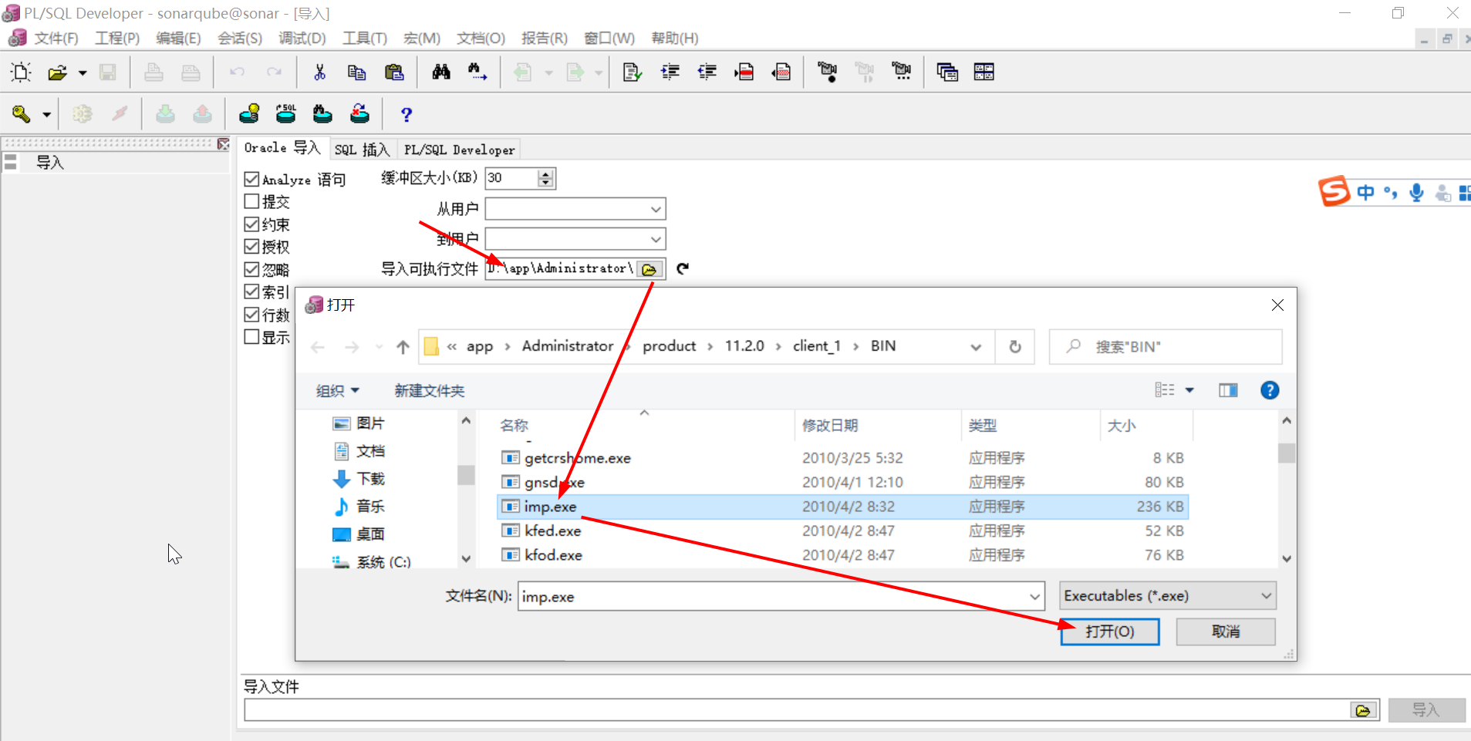Click the SQL database icon

[286, 114]
